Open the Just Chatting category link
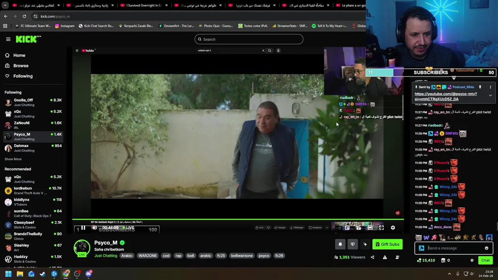The image size is (498, 280). tap(105, 256)
